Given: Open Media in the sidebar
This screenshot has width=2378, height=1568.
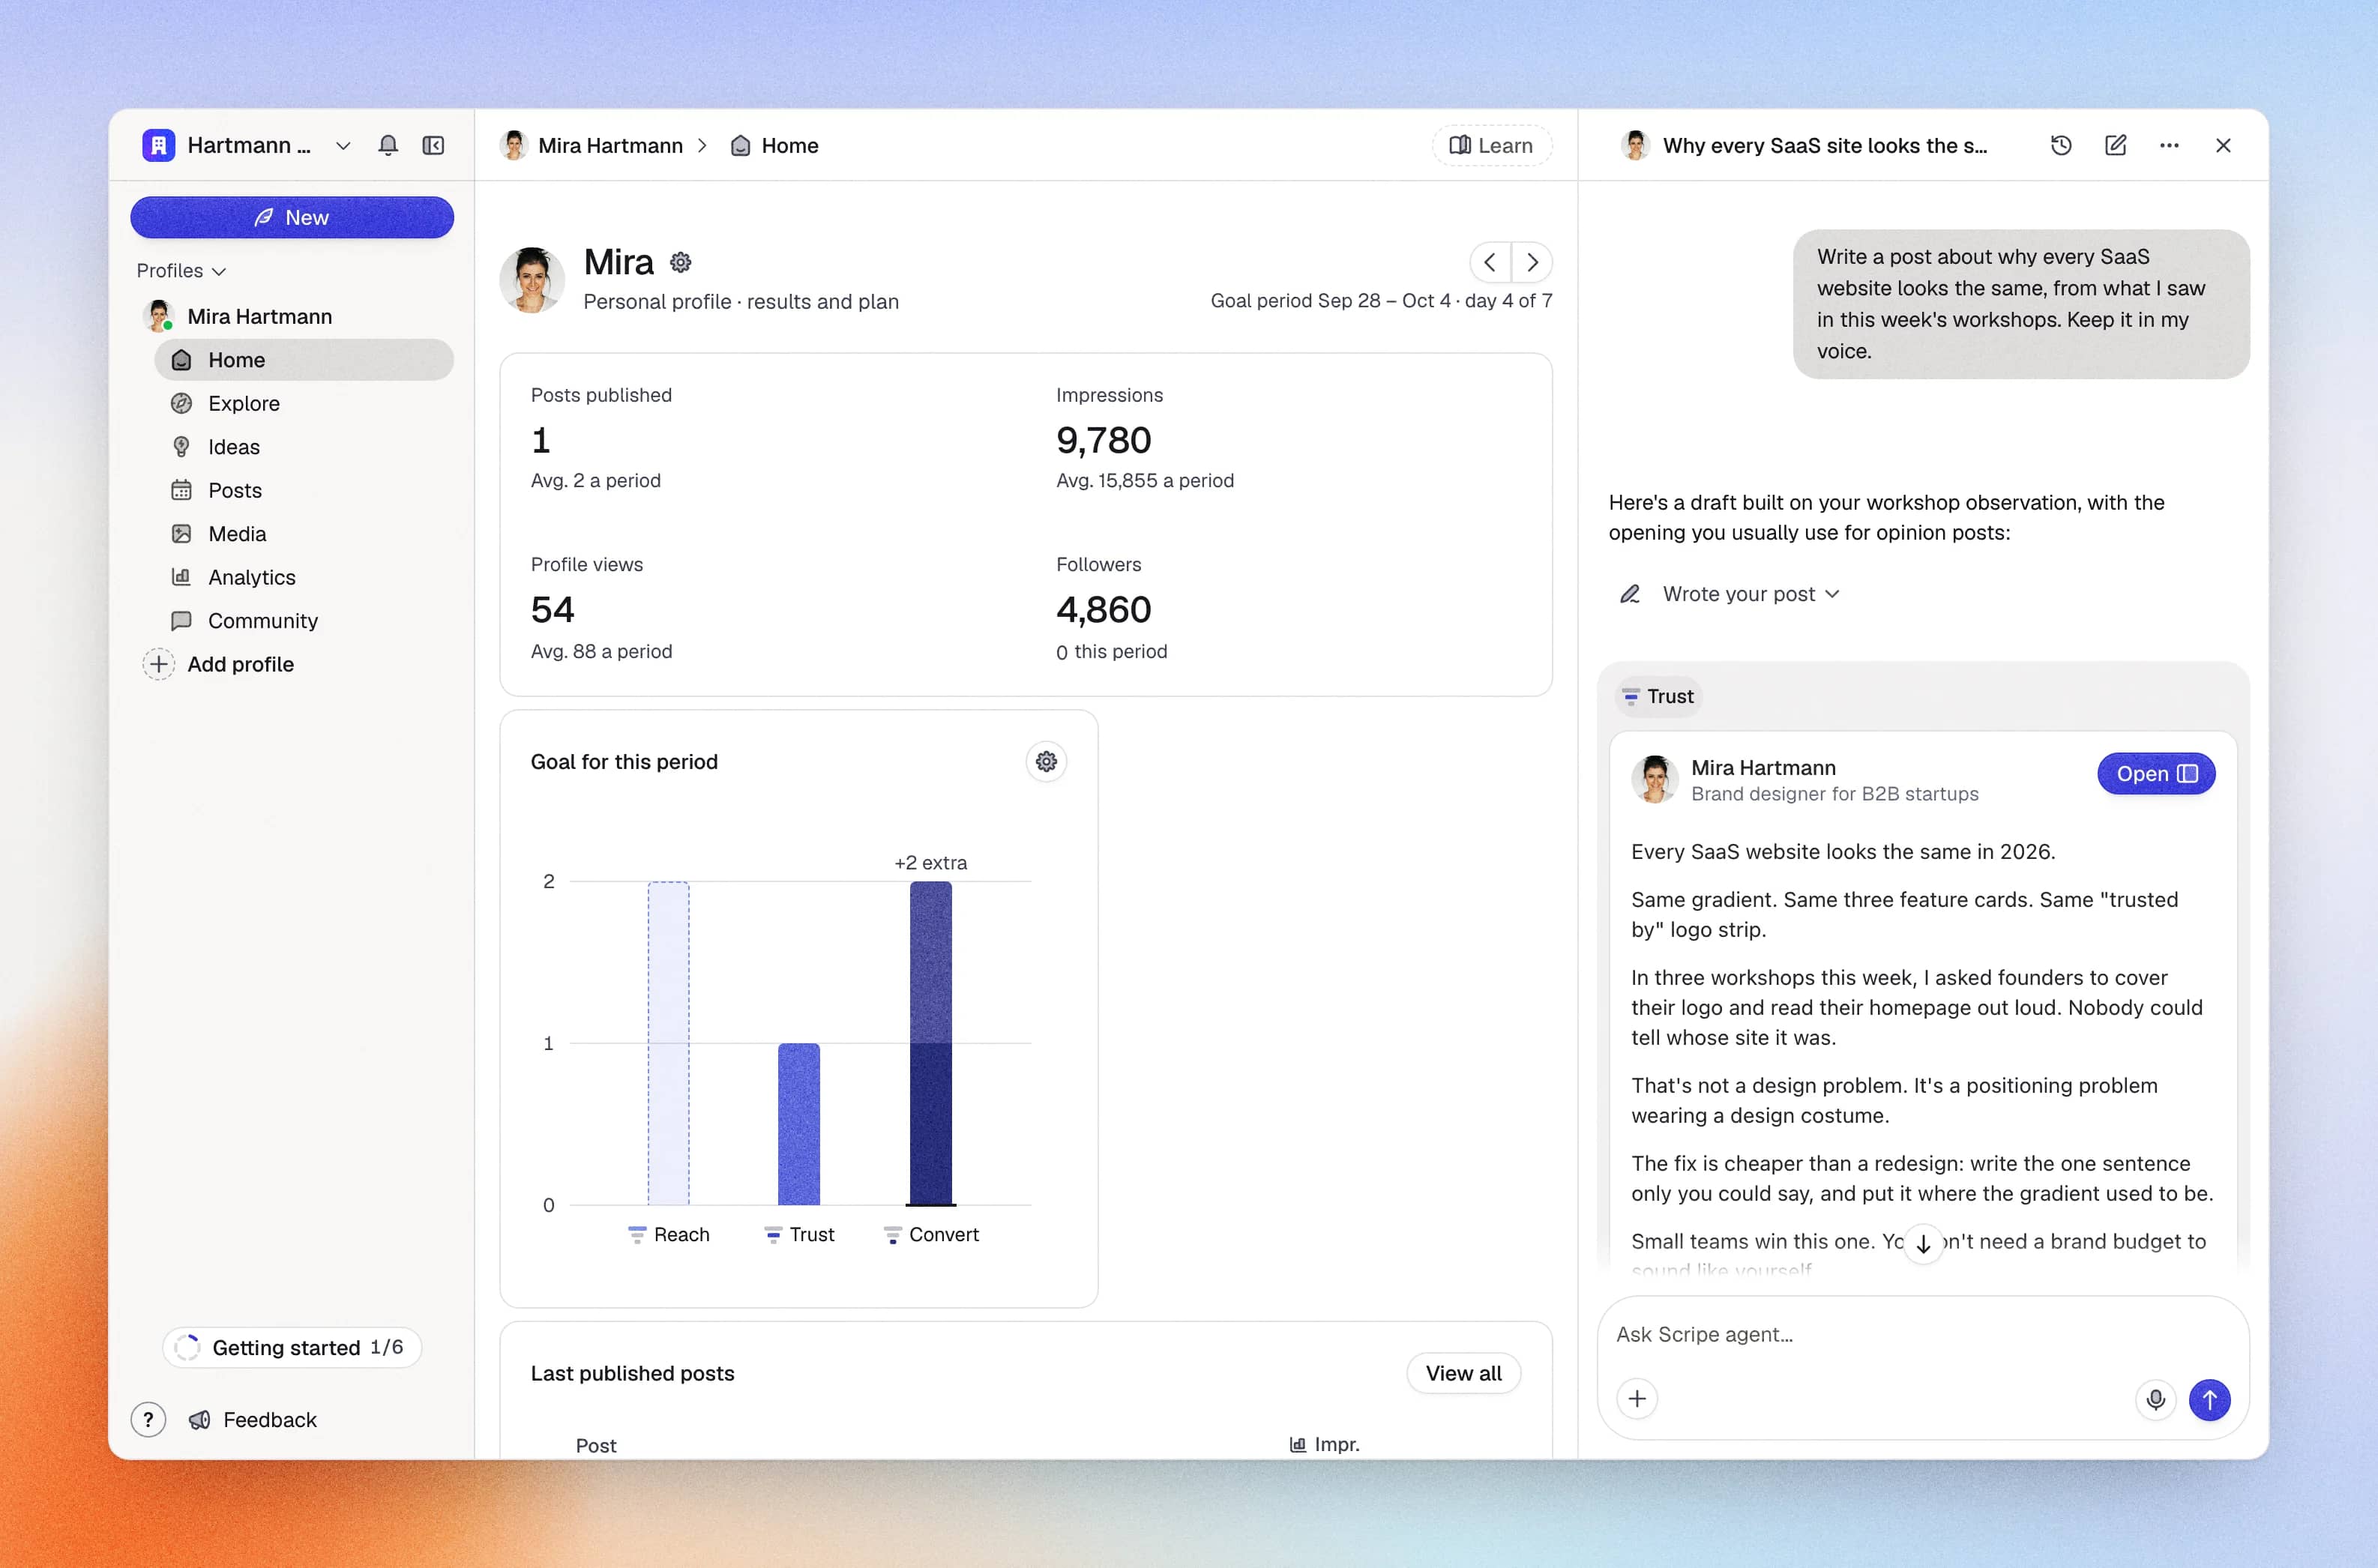Looking at the screenshot, I should [304, 534].
